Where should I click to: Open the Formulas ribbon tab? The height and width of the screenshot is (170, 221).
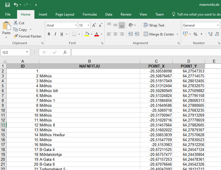point(90,14)
